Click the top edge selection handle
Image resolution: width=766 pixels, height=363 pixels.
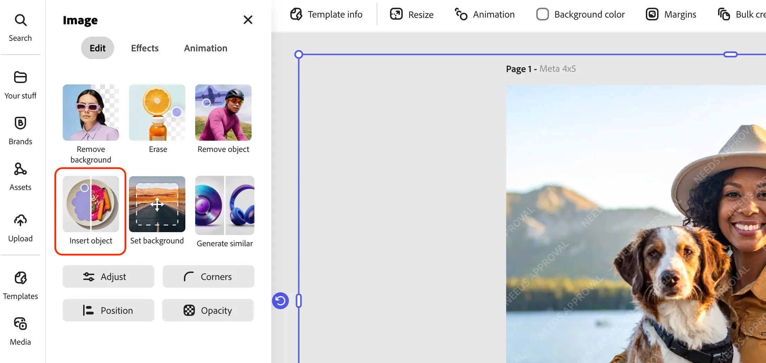pyautogui.click(x=730, y=54)
